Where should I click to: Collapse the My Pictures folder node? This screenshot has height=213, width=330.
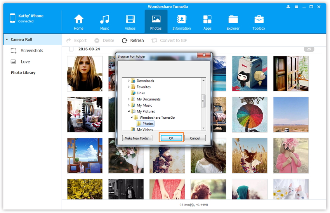point(129,111)
